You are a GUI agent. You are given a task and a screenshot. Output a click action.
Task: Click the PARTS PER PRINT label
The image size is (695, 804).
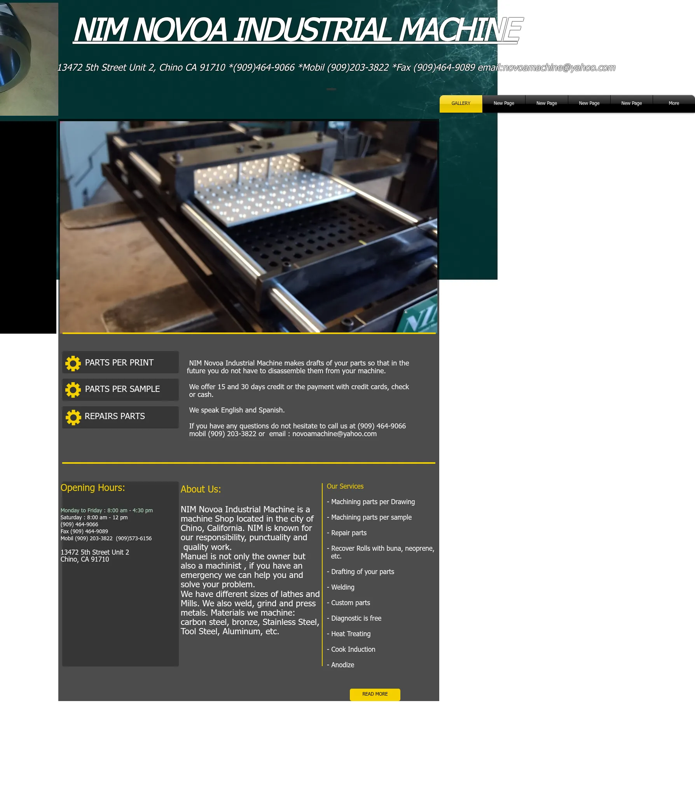pos(119,363)
